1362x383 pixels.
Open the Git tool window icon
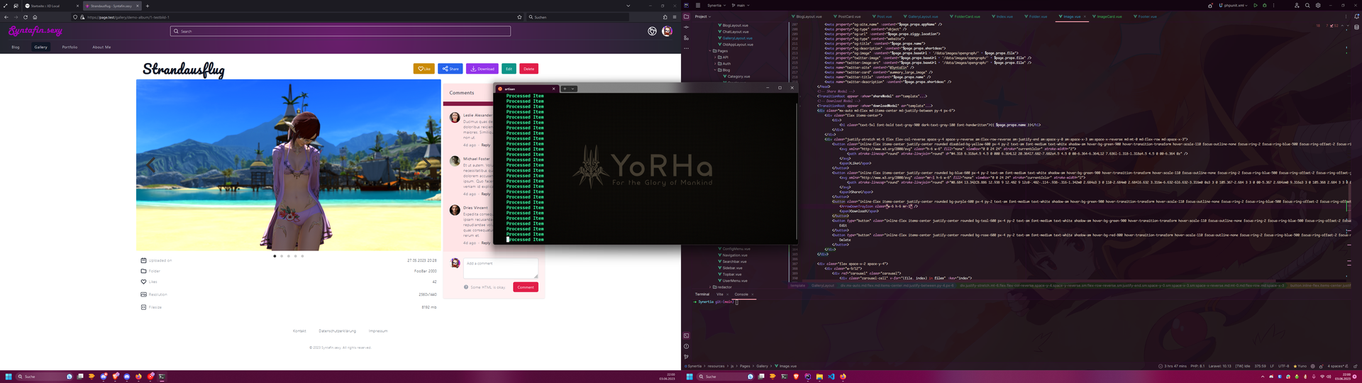[x=686, y=357]
